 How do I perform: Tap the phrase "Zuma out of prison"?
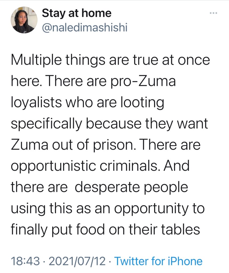[73, 145]
